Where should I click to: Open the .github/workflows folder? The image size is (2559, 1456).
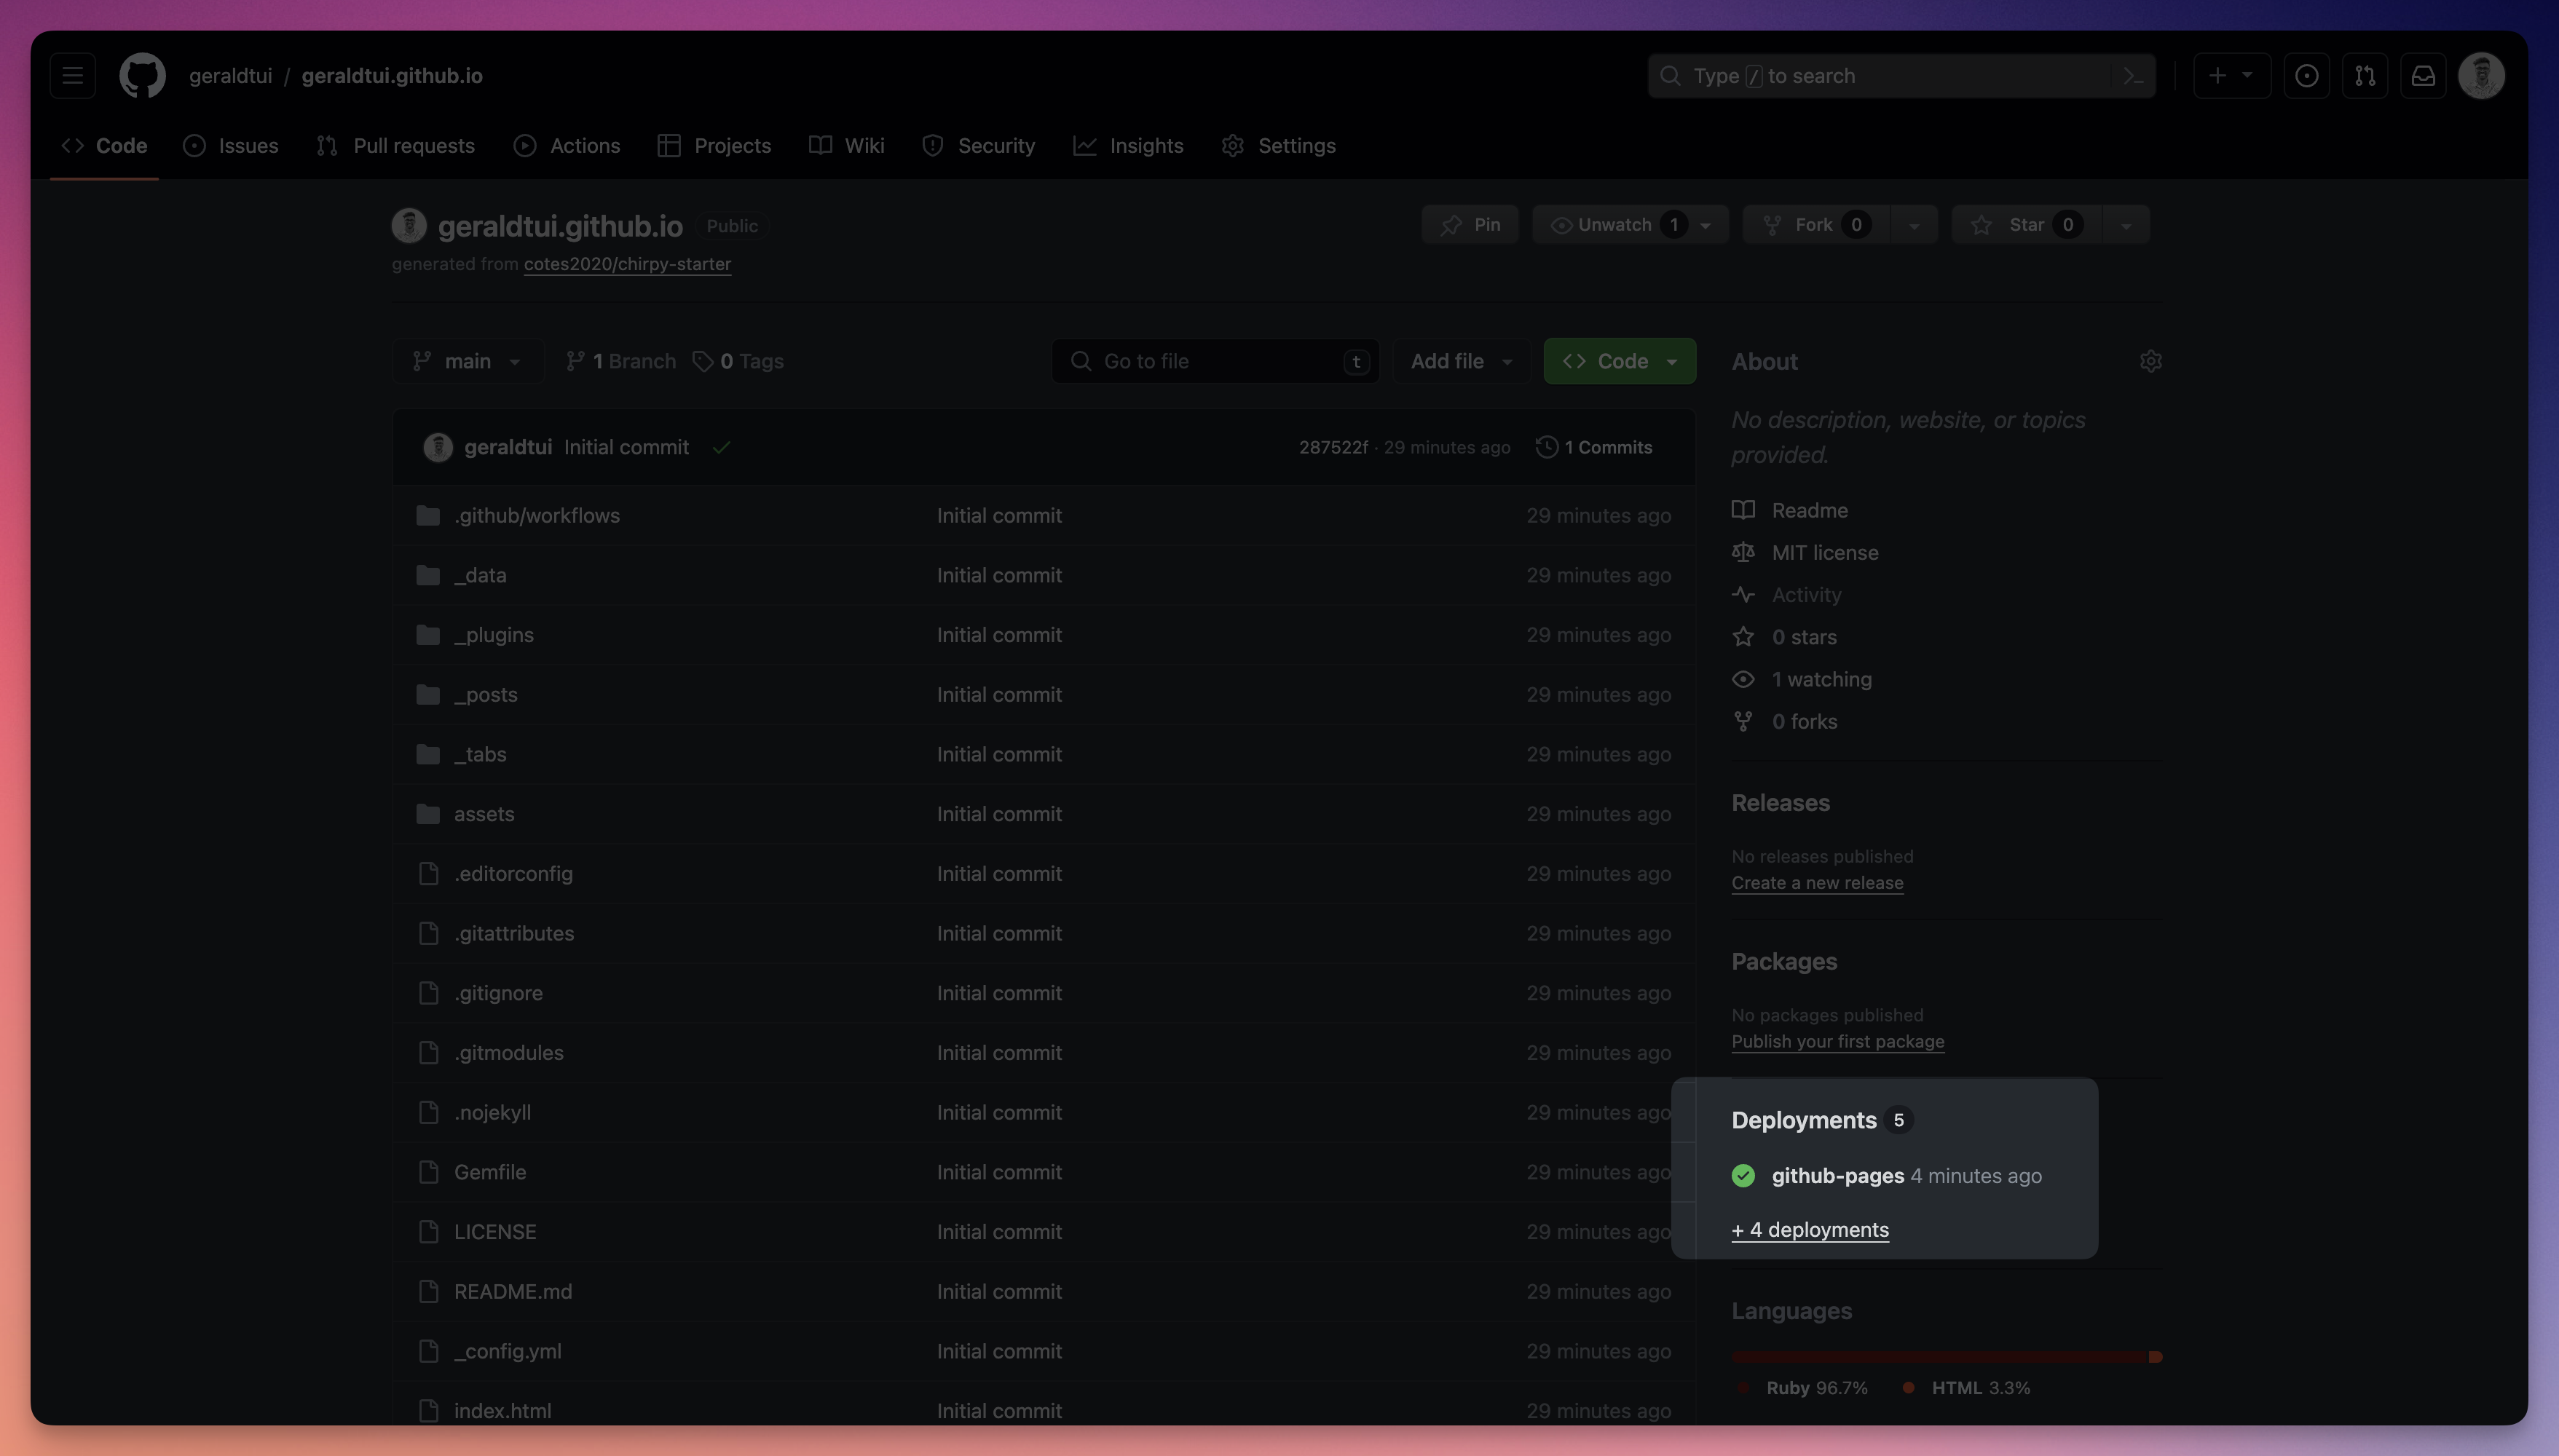pyautogui.click(x=536, y=516)
